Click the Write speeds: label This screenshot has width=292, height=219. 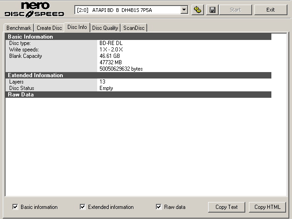coord(24,50)
